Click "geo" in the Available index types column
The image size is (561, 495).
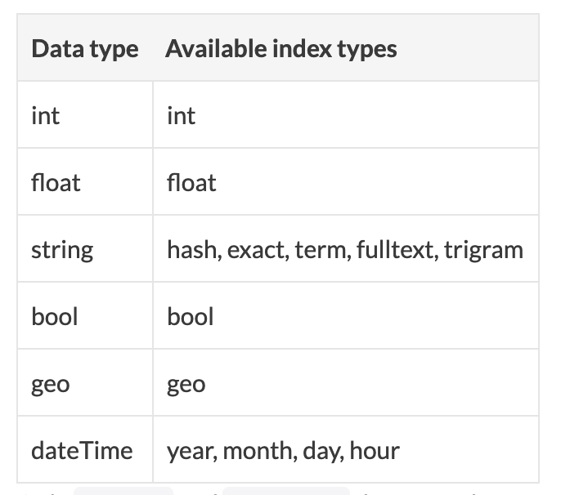pyautogui.click(x=186, y=384)
